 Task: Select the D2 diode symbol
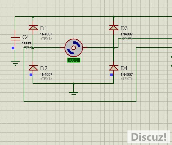33,68
